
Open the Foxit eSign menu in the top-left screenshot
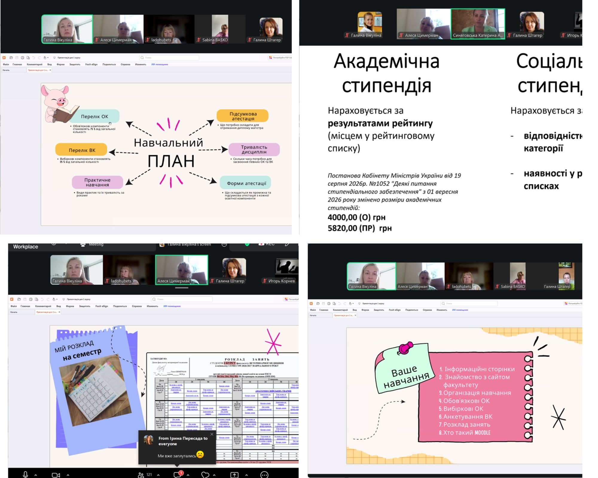point(91,64)
